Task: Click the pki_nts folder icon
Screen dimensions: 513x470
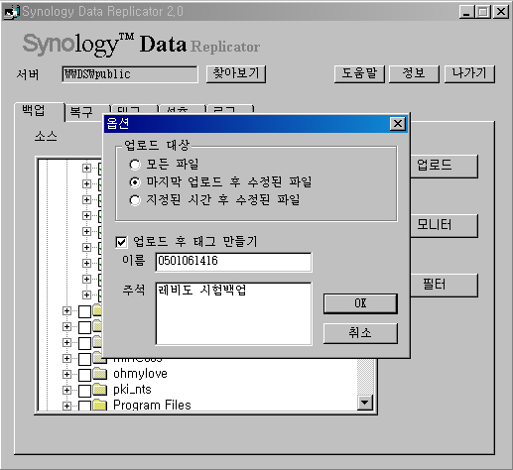Action: pos(100,390)
